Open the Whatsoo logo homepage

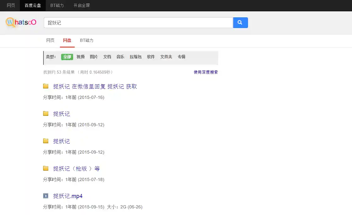(x=21, y=22)
